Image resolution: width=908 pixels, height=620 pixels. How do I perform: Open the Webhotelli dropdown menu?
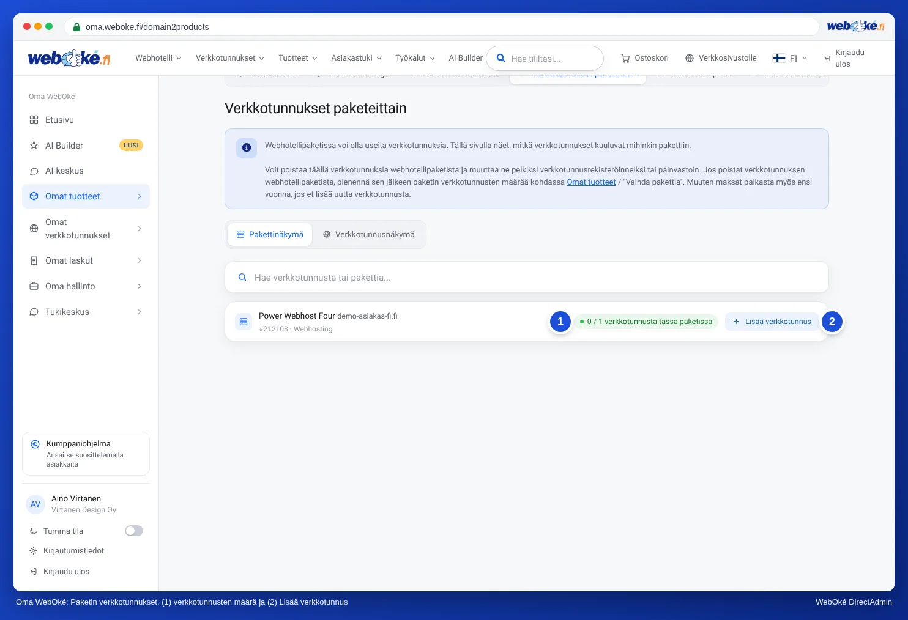click(158, 58)
